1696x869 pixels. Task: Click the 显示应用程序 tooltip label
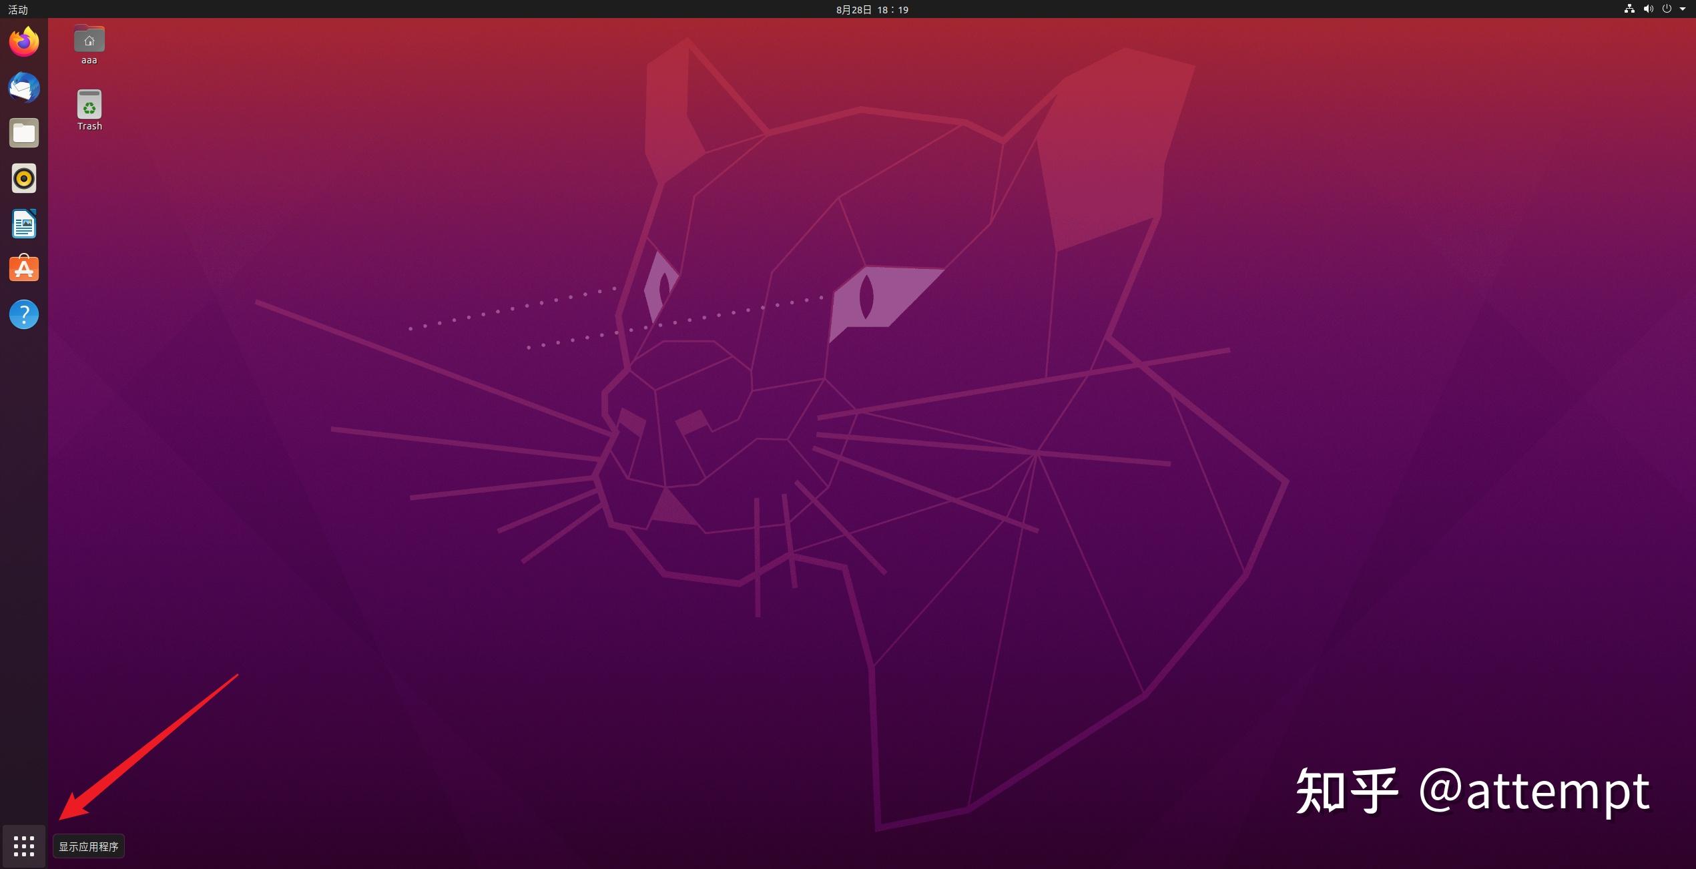[x=88, y=845]
